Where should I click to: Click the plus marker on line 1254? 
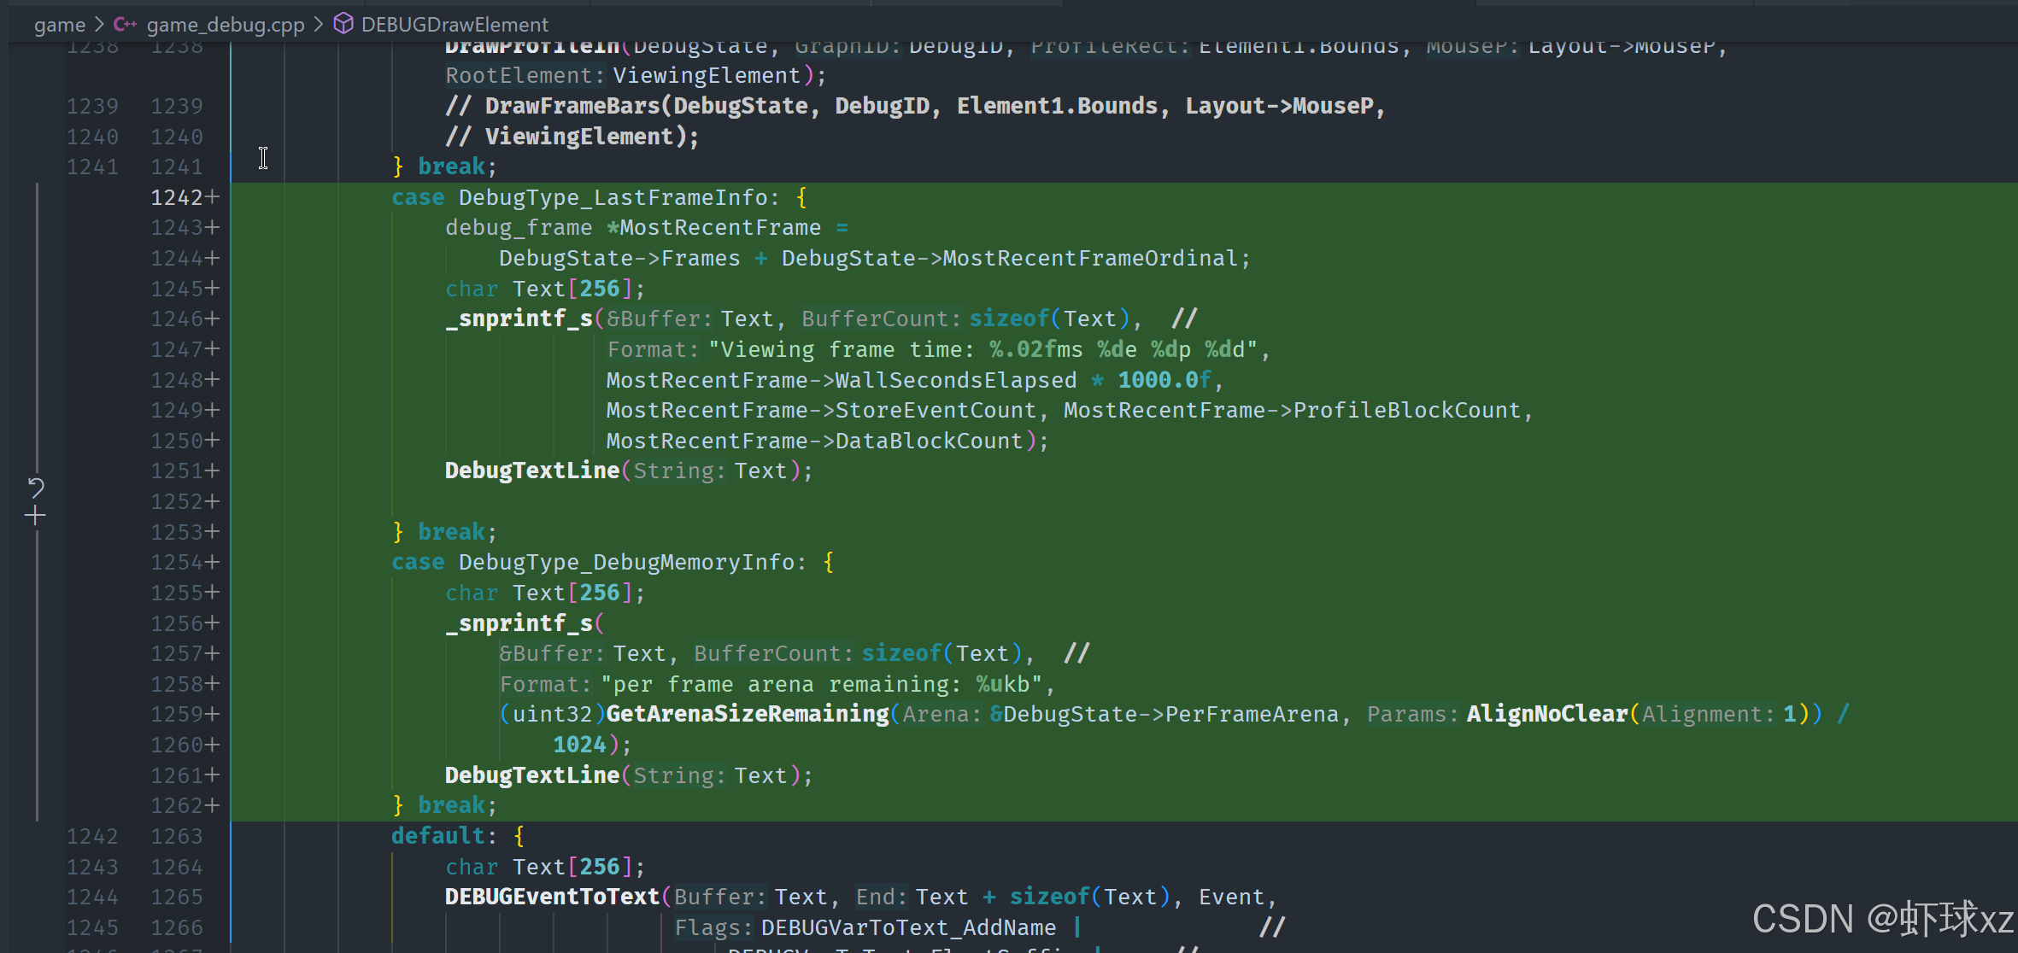pyautogui.click(x=212, y=562)
